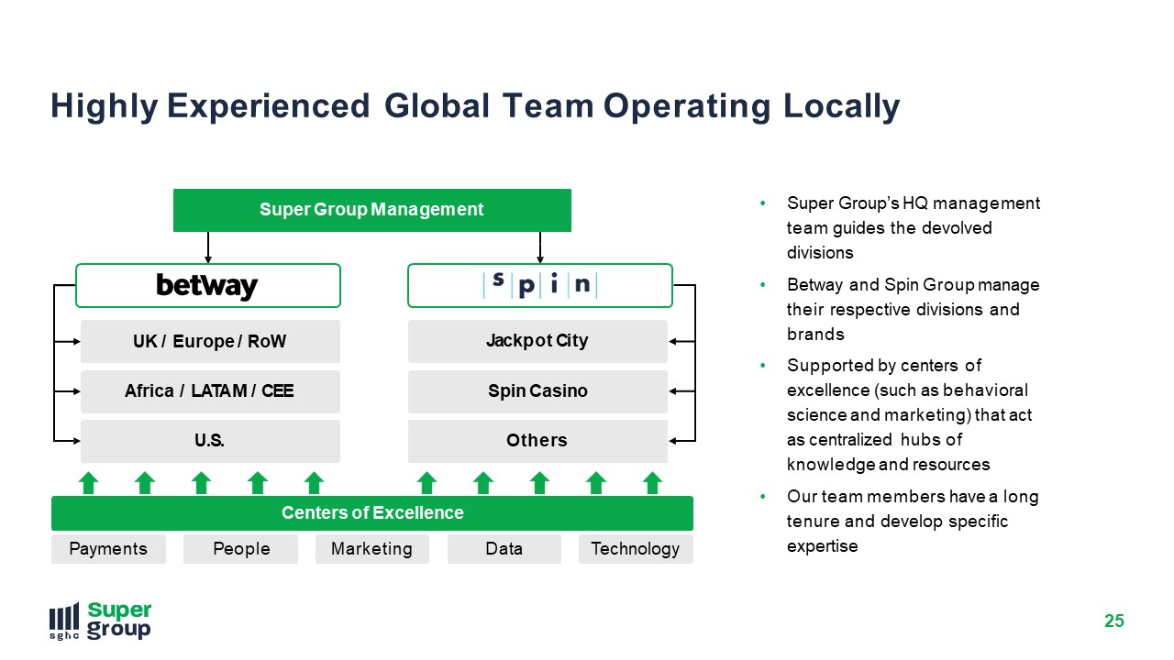Select the Spin Casino box
The image size is (1174, 660).
tap(537, 391)
